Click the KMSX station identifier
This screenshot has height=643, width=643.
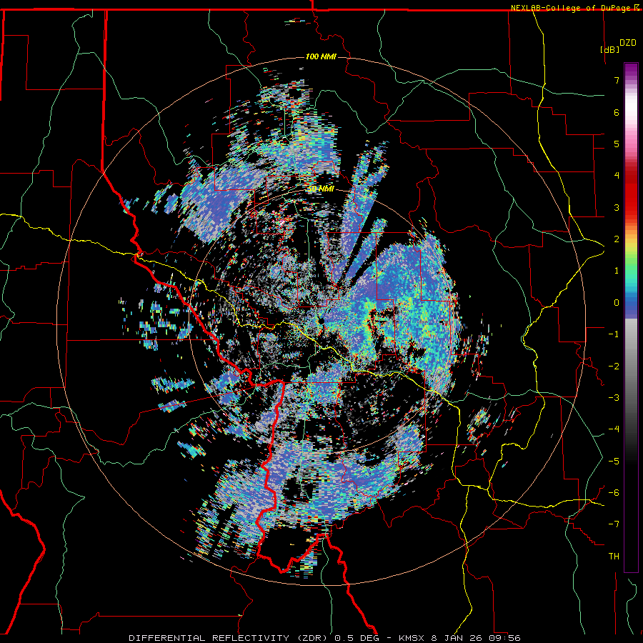click(x=412, y=638)
